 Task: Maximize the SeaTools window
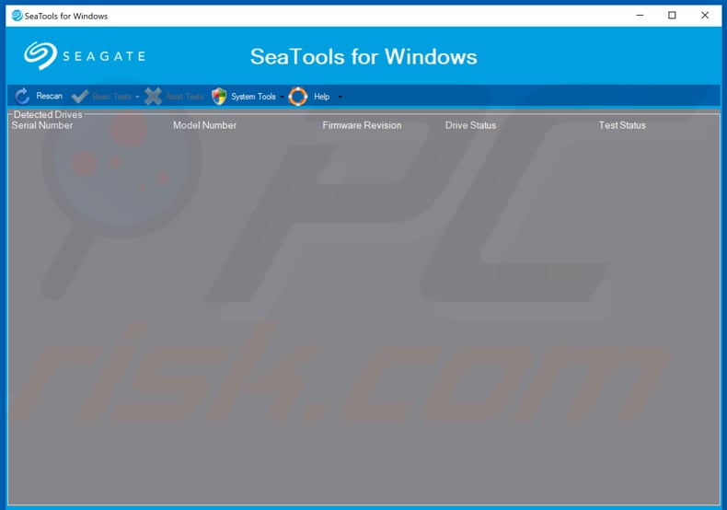(672, 16)
